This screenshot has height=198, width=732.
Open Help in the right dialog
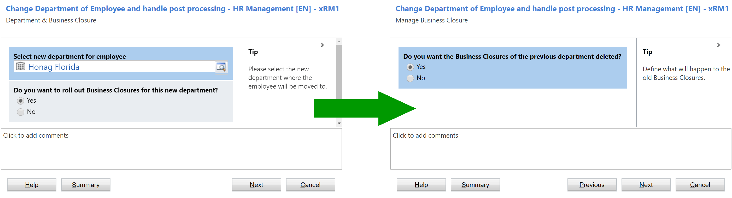421,185
